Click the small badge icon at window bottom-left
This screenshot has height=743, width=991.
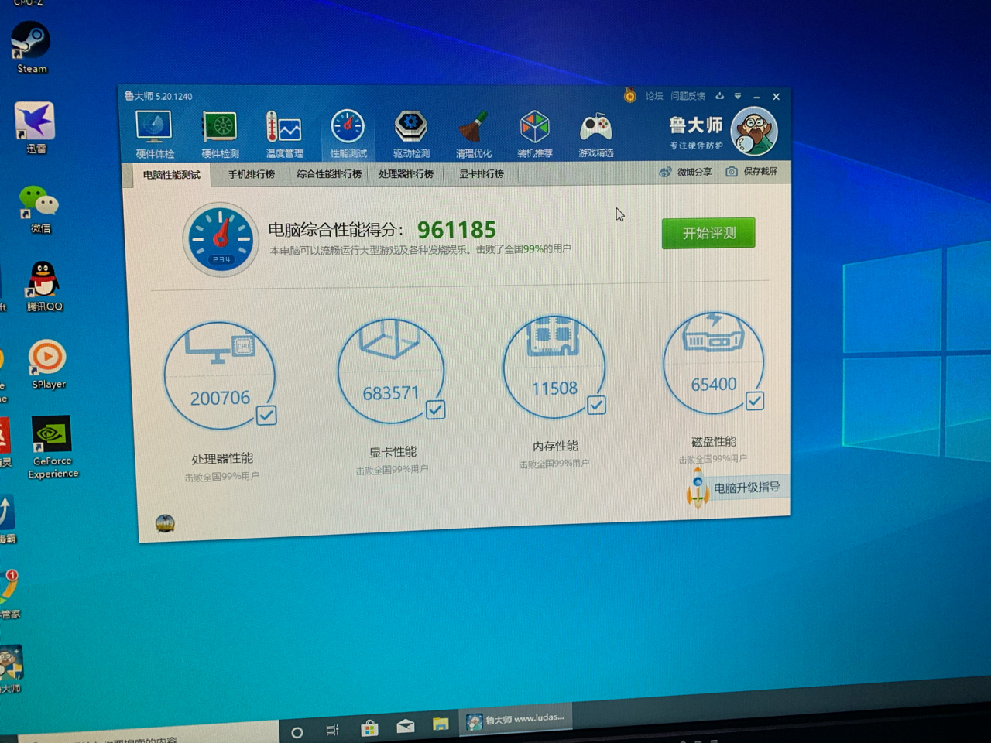point(165,524)
